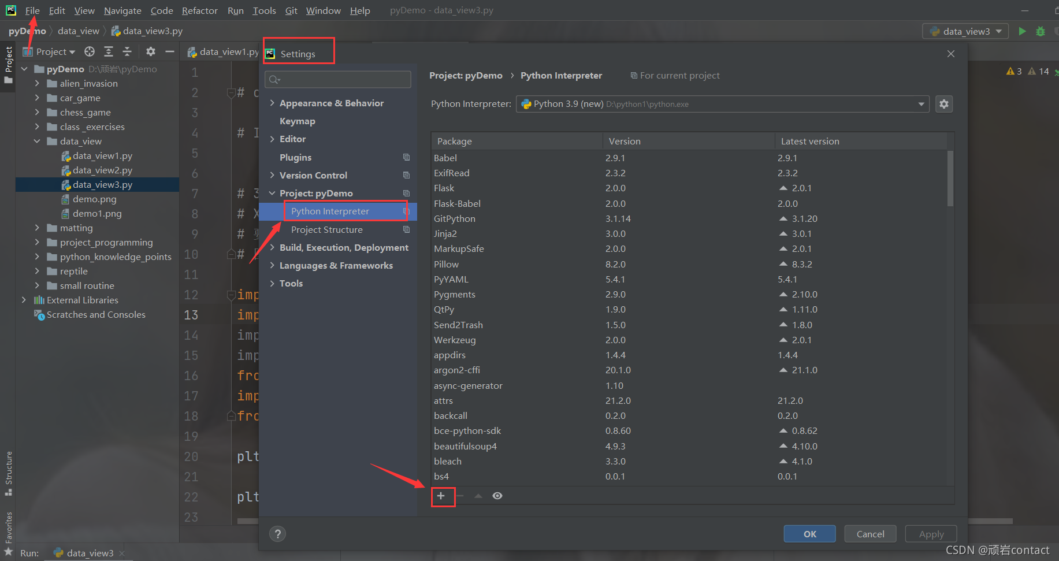Click the data_view breadcrumb
Image resolution: width=1059 pixels, height=561 pixels.
click(x=79, y=31)
